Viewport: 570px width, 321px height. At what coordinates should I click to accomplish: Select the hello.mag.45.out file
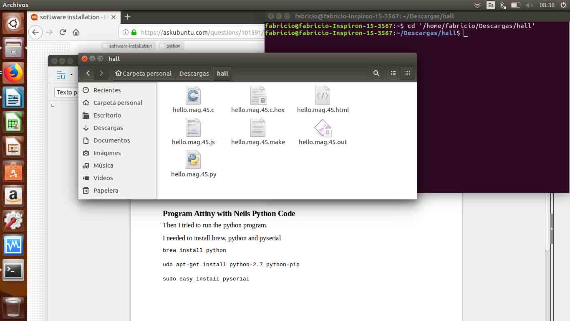pyautogui.click(x=323, y=132)
